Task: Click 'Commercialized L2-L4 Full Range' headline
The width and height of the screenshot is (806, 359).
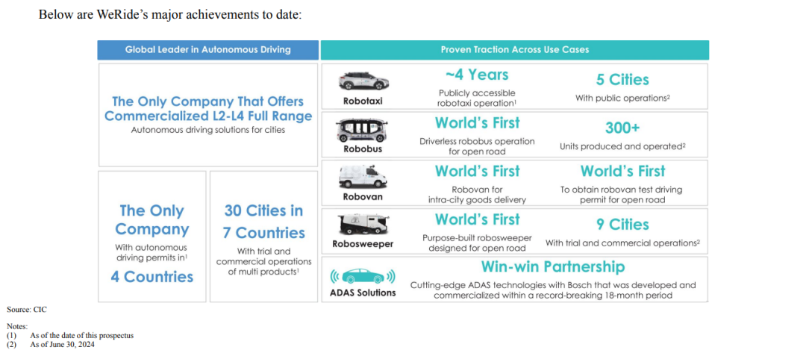Action: [x=207, y=116]
